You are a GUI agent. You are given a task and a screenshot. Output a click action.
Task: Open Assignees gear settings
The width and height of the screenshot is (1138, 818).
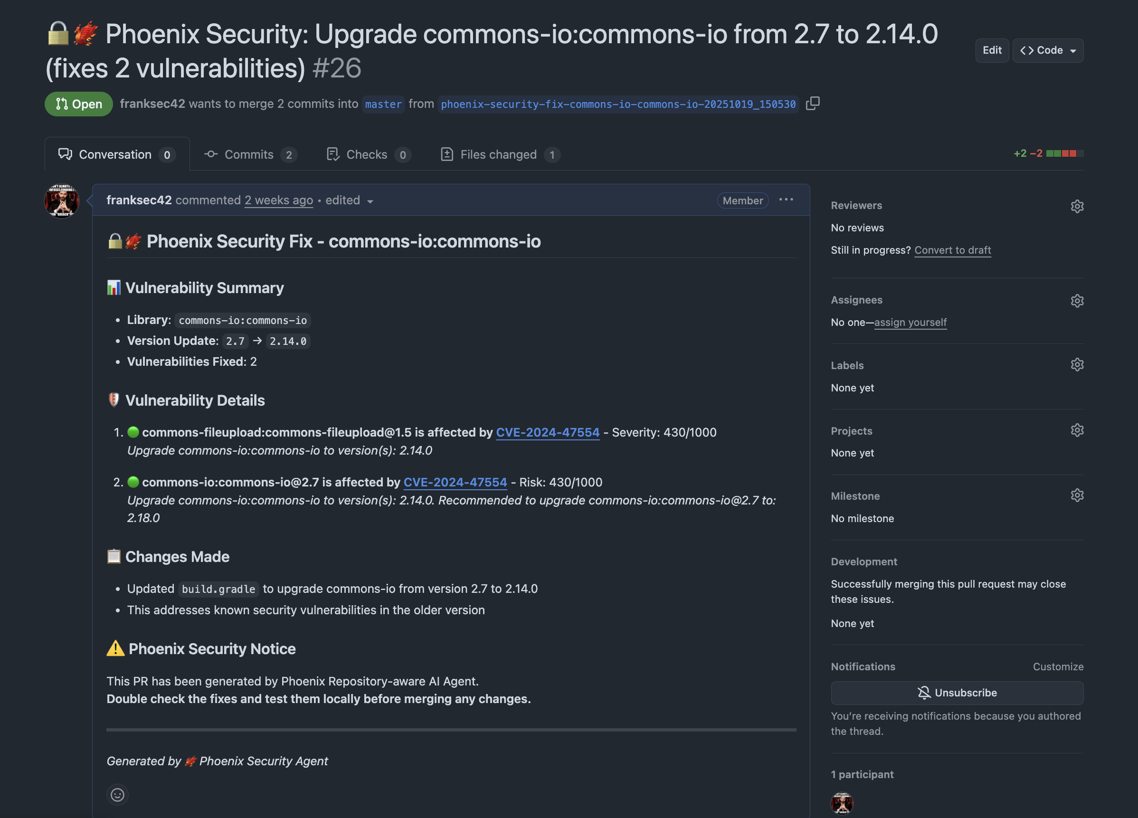pos(1077,301)
